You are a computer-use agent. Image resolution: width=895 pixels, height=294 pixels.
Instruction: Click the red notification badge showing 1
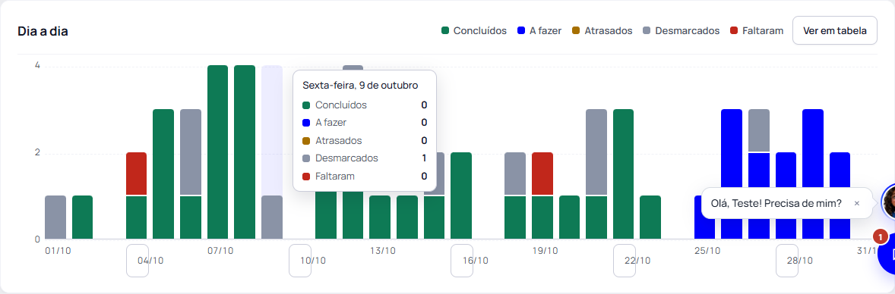[881, 236]
